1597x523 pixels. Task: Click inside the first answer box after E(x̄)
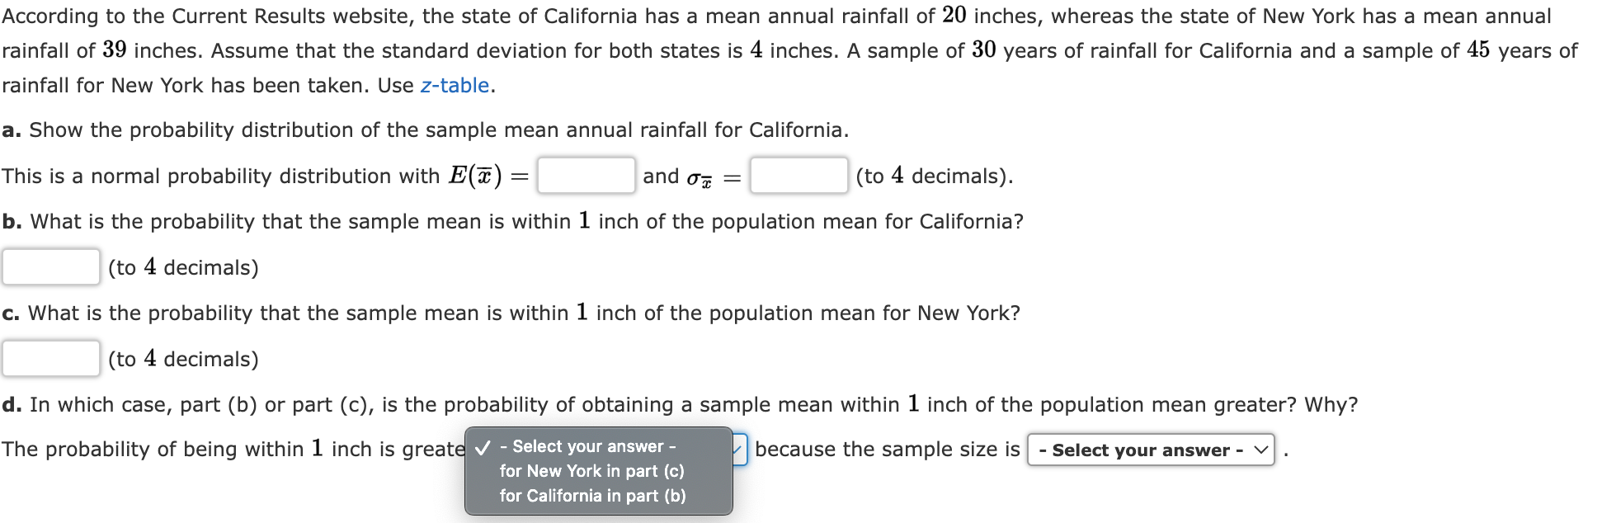click(x=585, y=176)
